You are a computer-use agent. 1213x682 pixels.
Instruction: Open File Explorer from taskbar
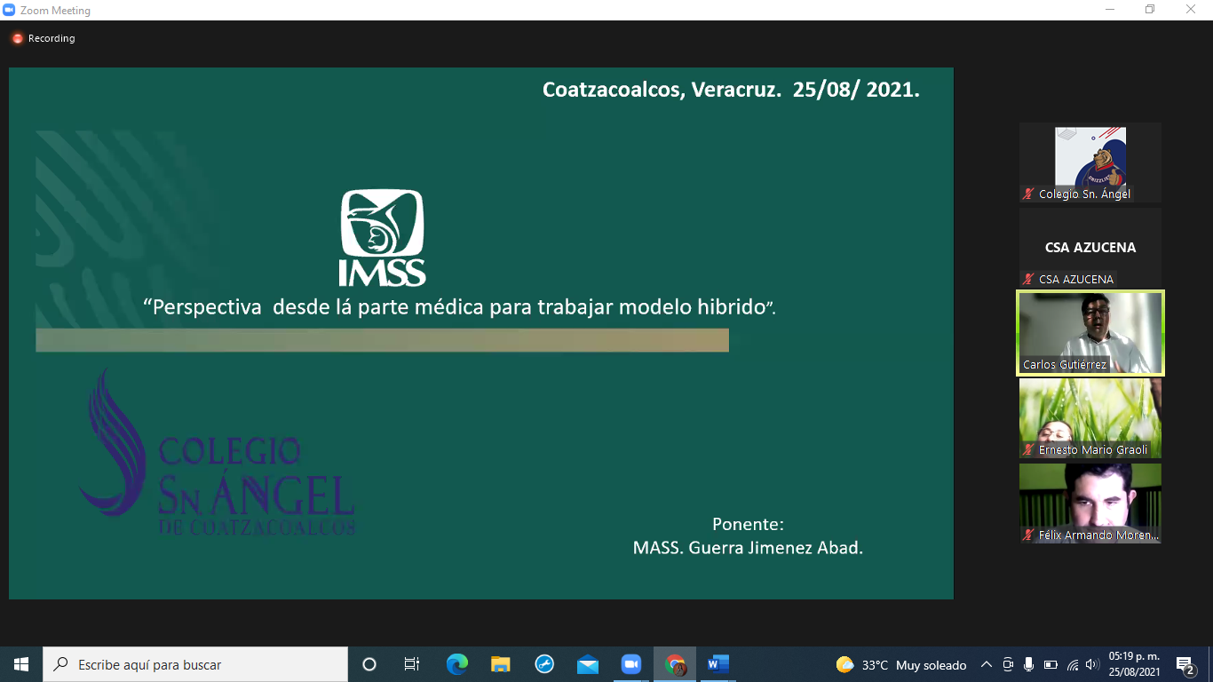click(x=501, y=664)
